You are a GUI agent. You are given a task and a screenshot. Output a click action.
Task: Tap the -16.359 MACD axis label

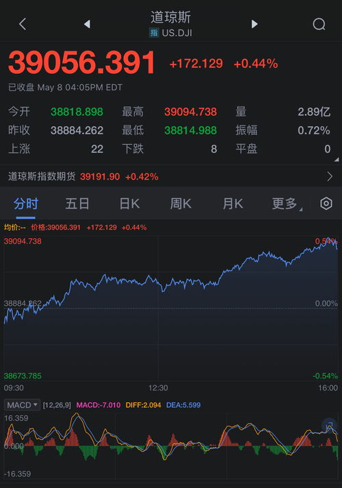(x=17, y=474)
